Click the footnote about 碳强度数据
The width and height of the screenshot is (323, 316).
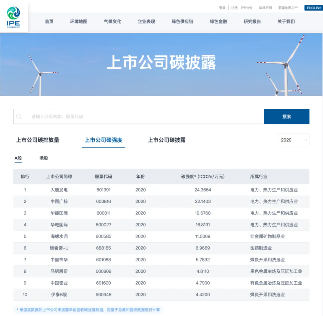pos(88,310)
